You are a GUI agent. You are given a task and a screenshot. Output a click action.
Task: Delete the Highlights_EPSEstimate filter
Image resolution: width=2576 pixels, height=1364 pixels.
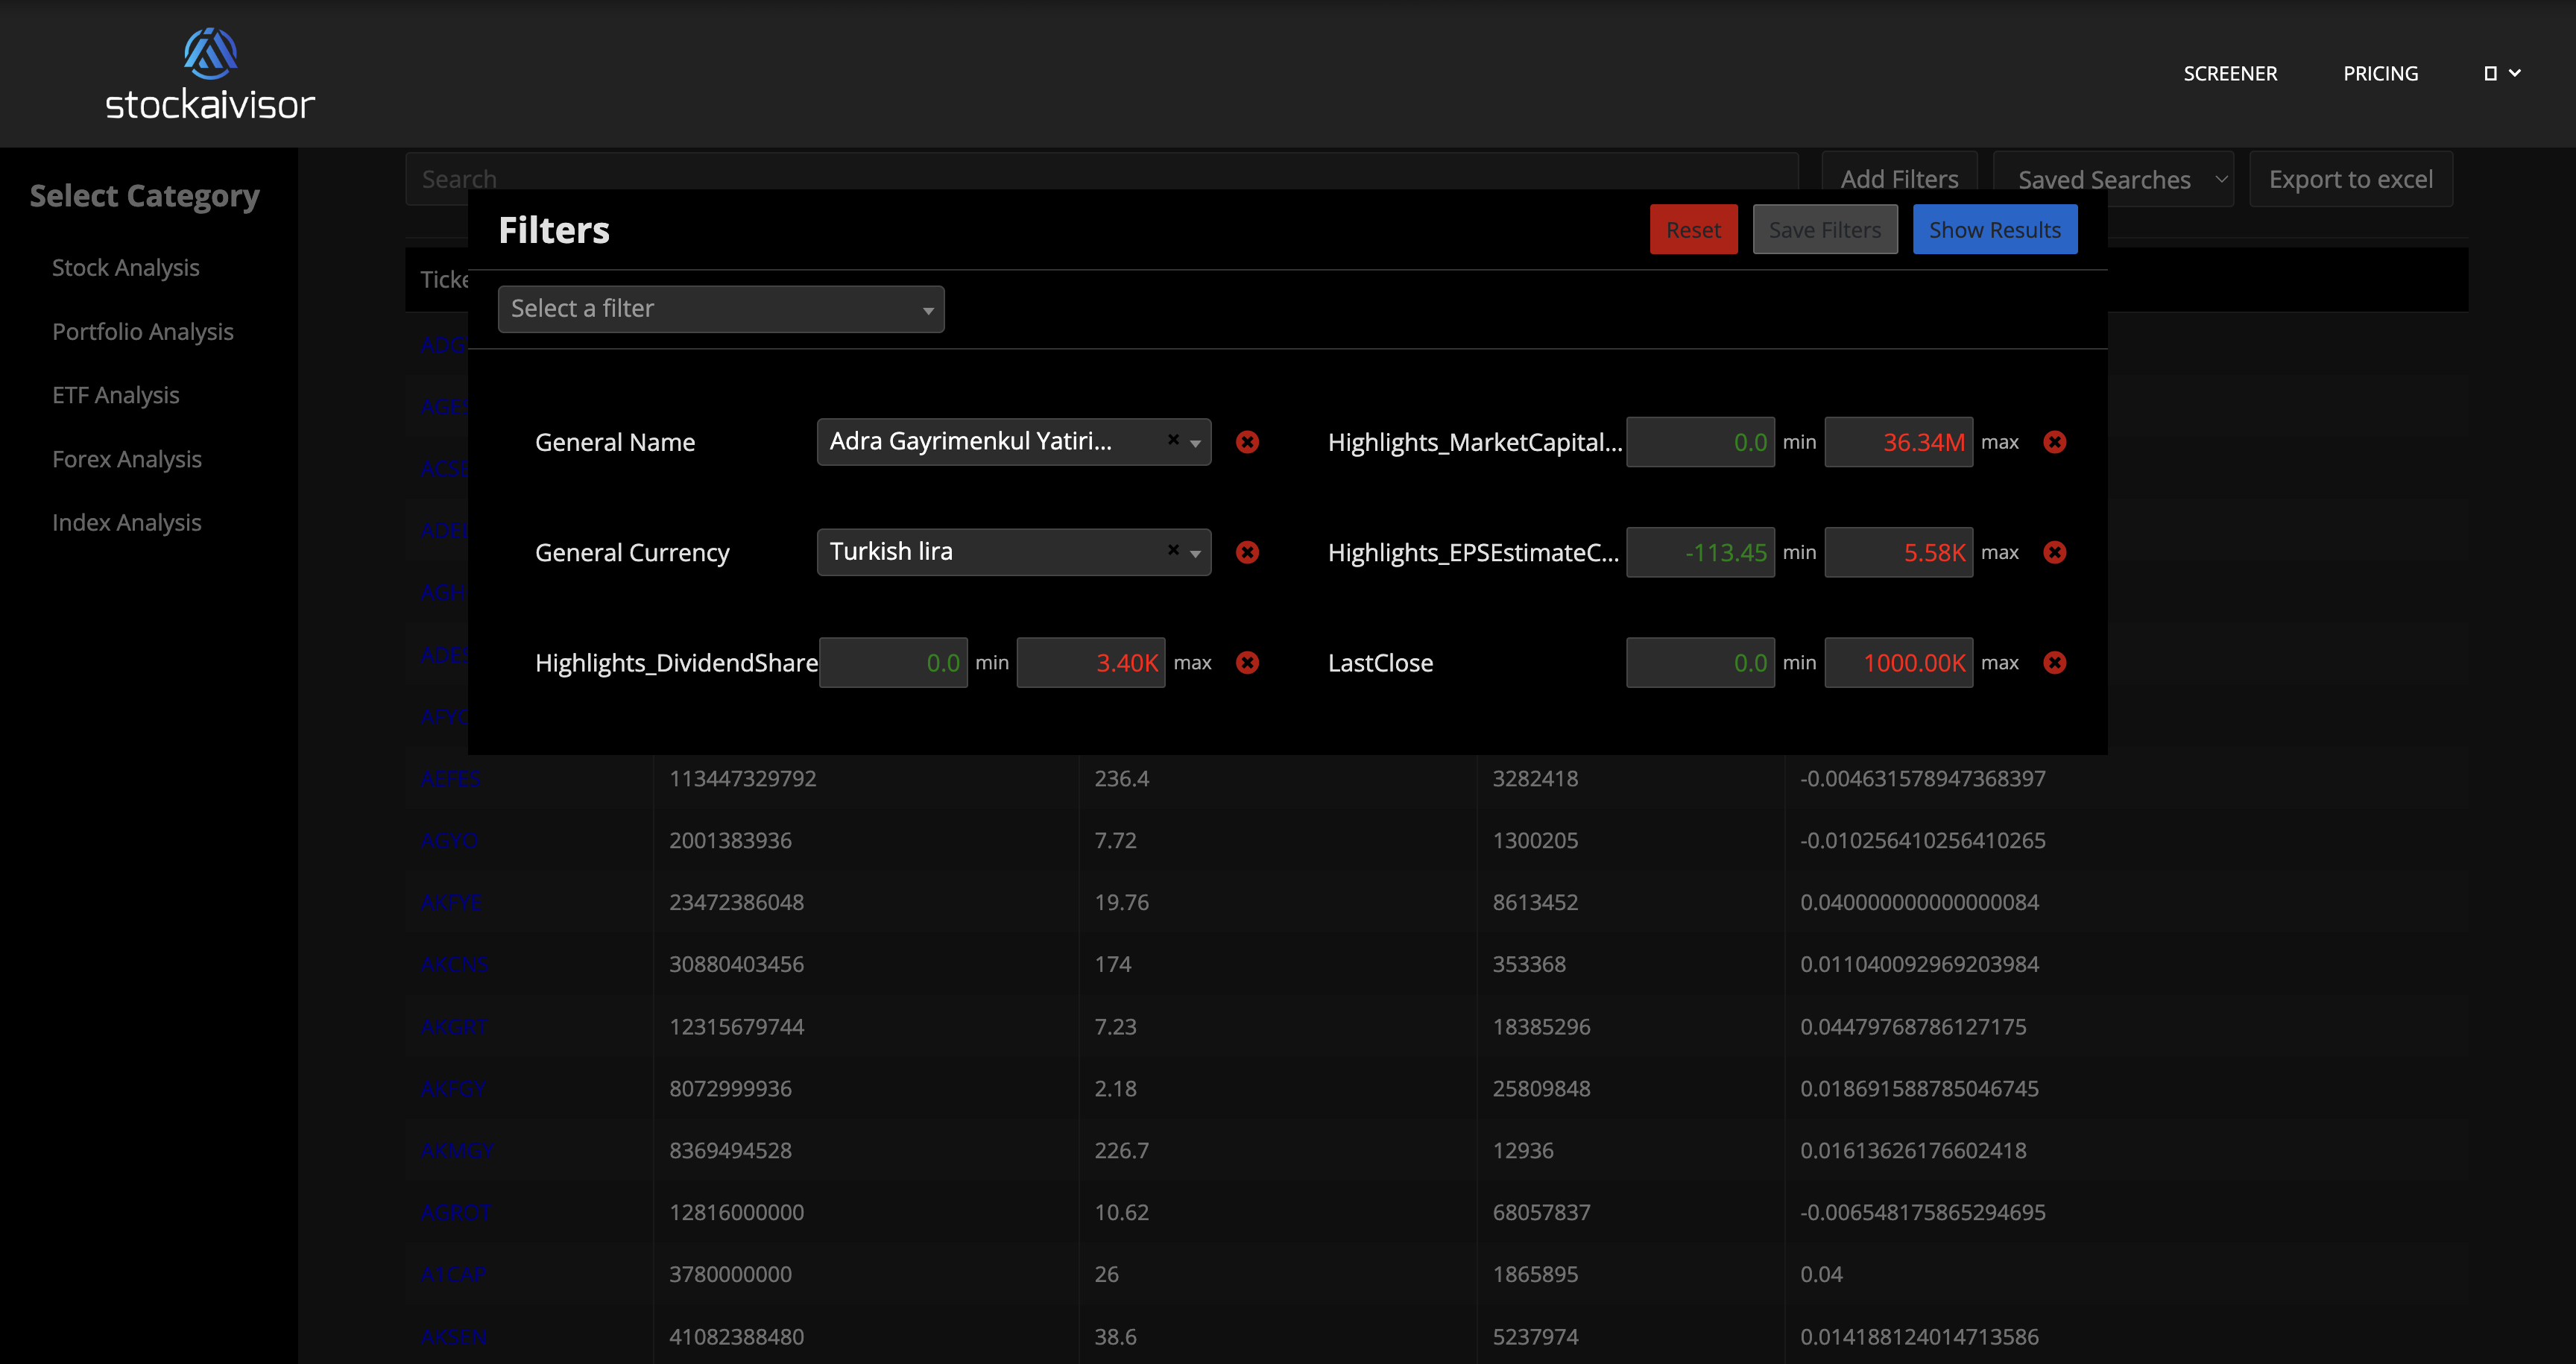click(x=2054, y=552)
